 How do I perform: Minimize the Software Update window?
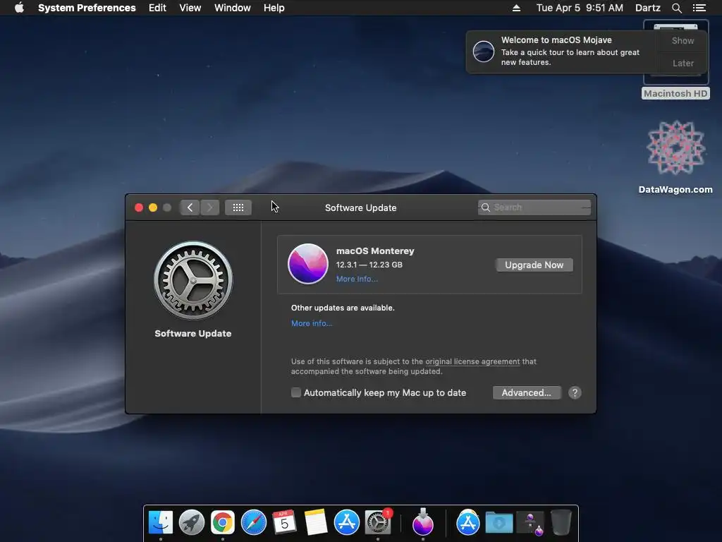pos(153,207)
